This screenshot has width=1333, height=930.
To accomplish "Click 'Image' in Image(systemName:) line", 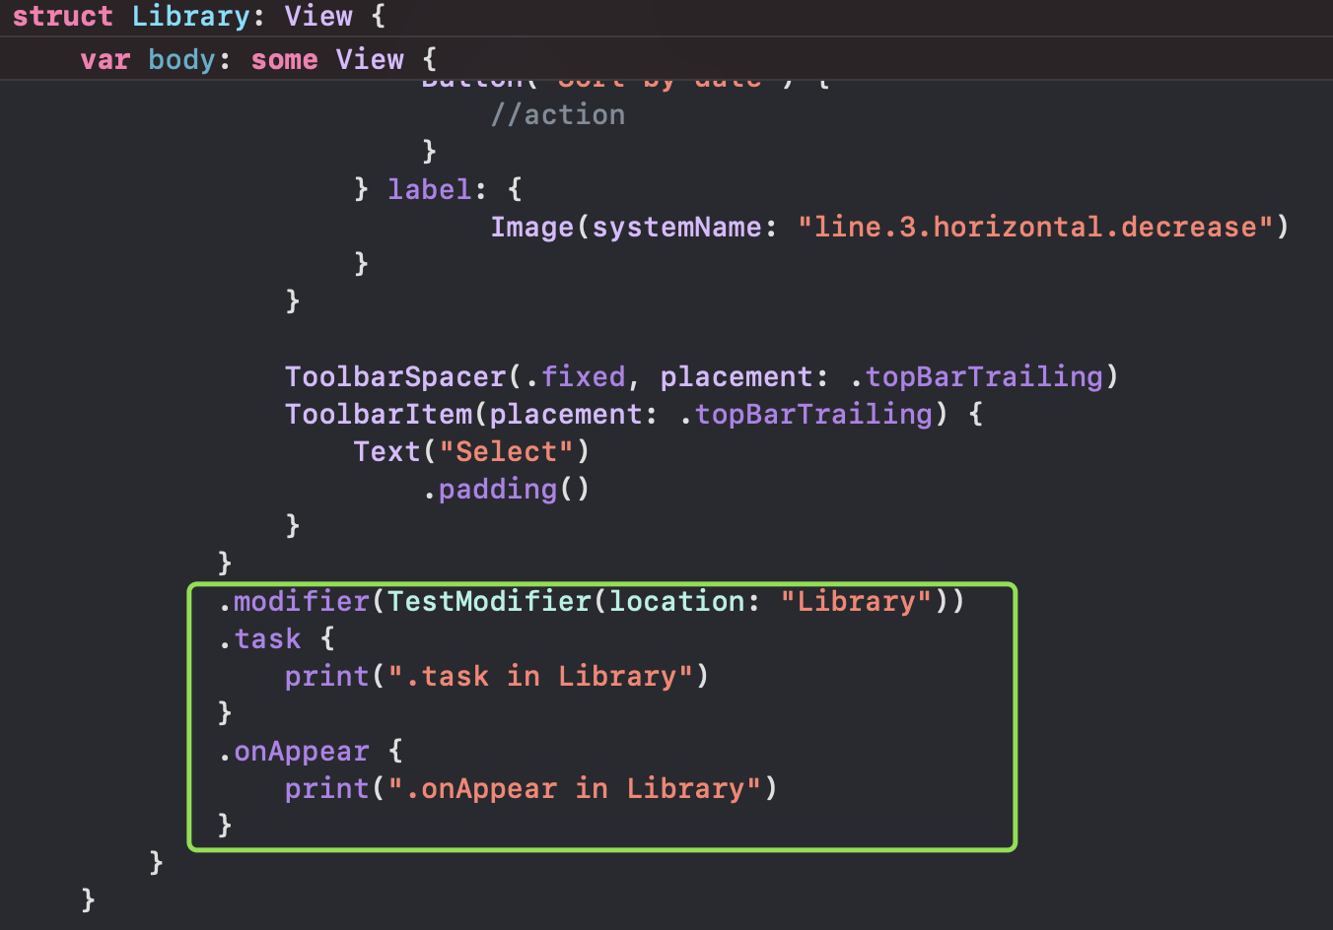I will coord(532,227).
